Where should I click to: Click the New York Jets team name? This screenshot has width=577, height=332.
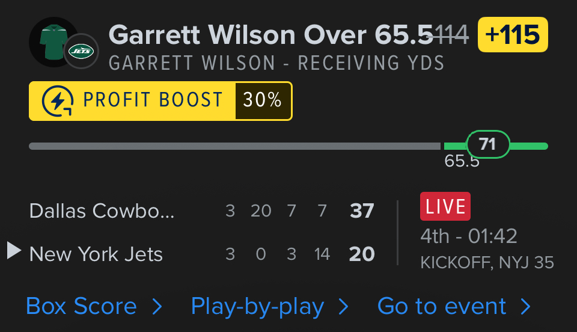coord(96,254)
